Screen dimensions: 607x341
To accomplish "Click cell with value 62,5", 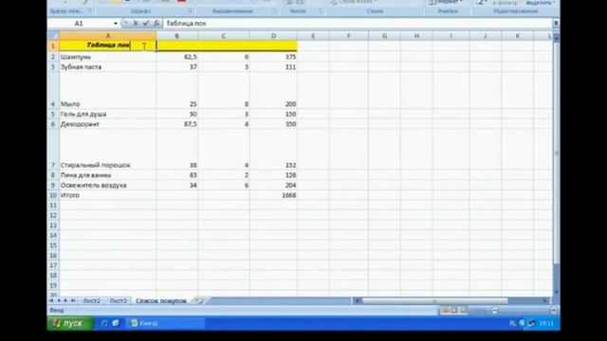I will 177,57.
